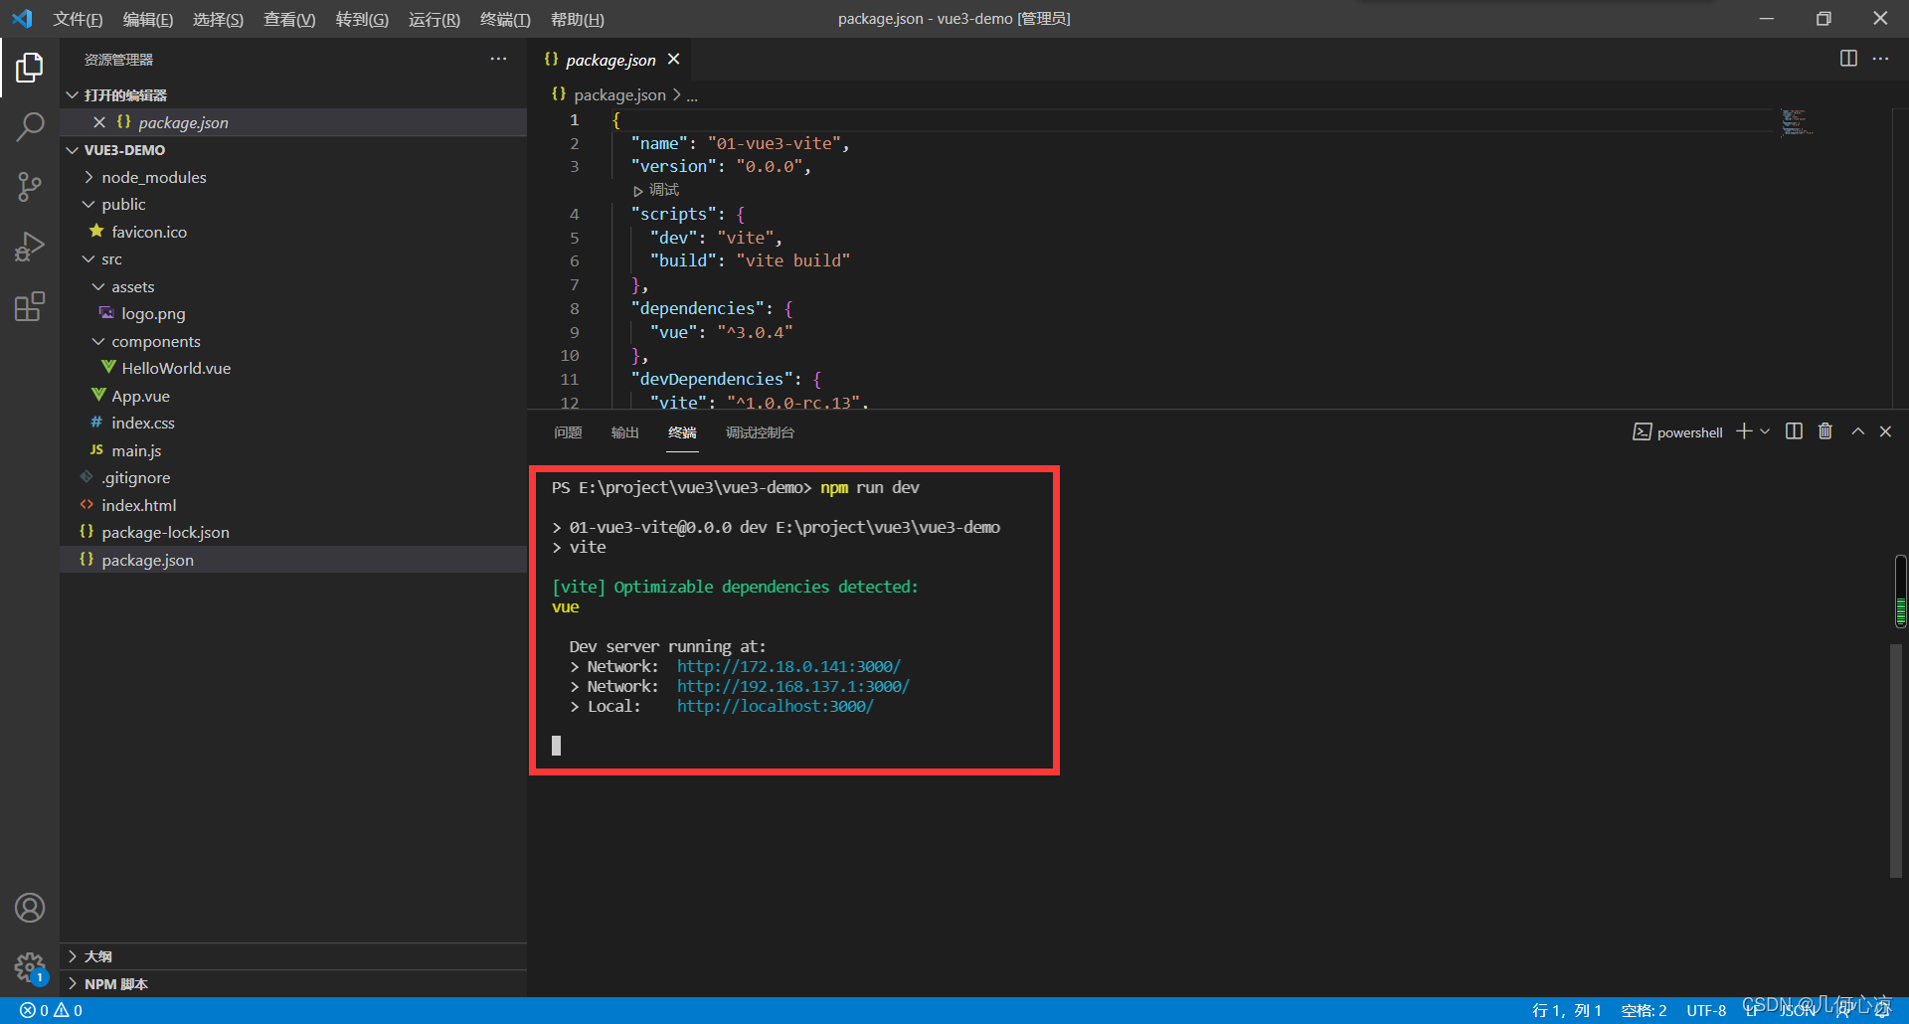
Task: Open the File menu
Action: click(78, 19)
